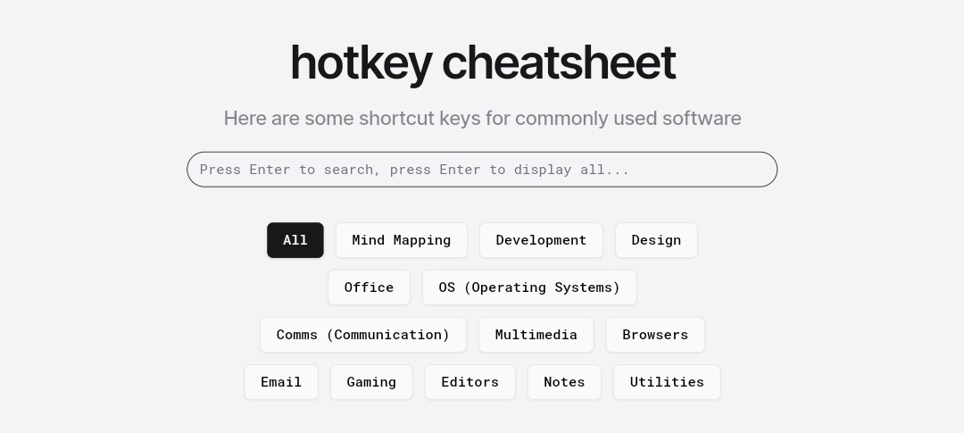Open the Email category

pos(281,382)
